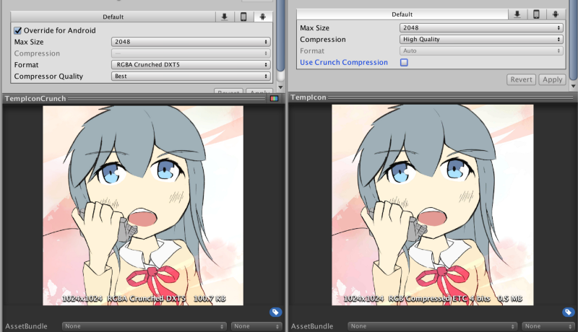Select the standalone download platform tab in right panel
This screenshot has width=578, height=332.
517,14
